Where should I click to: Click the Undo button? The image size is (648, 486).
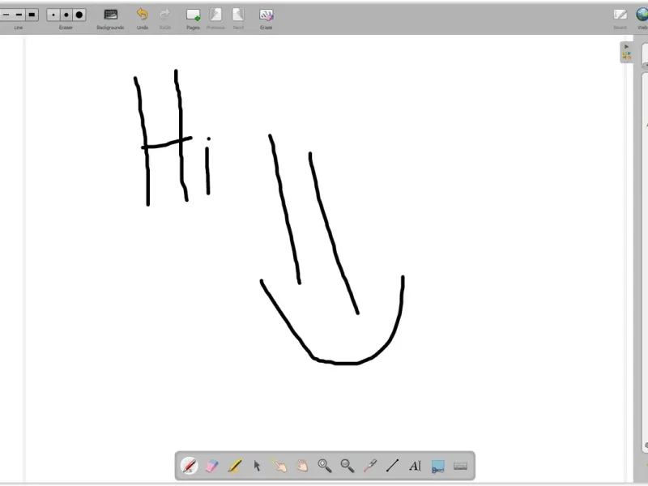point(143,19)
